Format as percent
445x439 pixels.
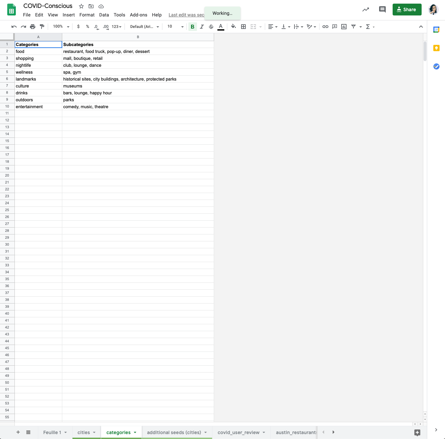click(x=88, y=27)
